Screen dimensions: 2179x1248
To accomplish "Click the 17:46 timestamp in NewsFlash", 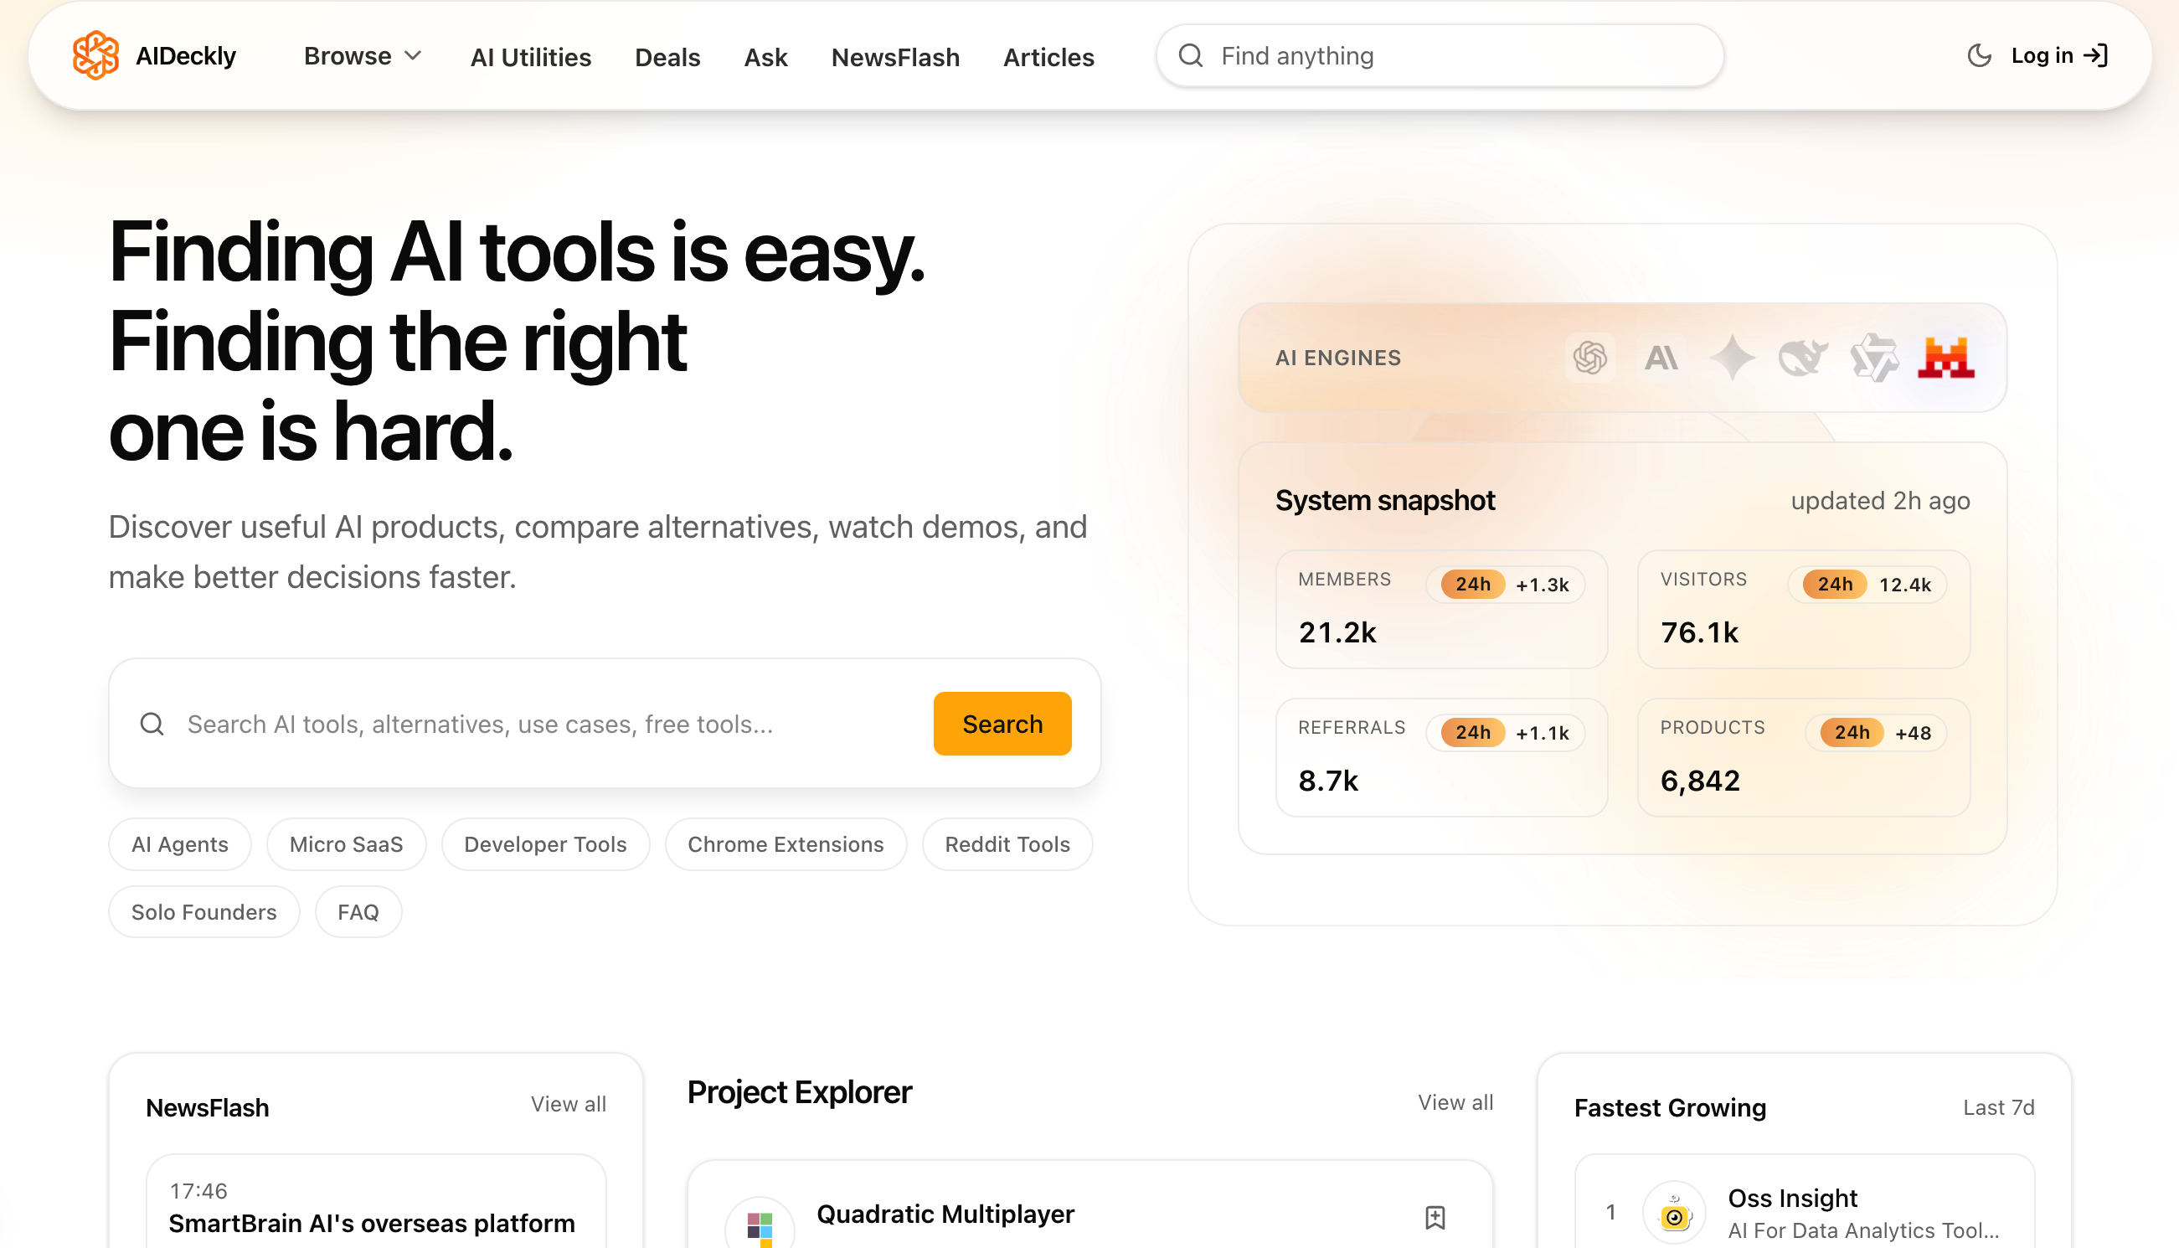I will pyautogui.click(x=198, y=1191).
